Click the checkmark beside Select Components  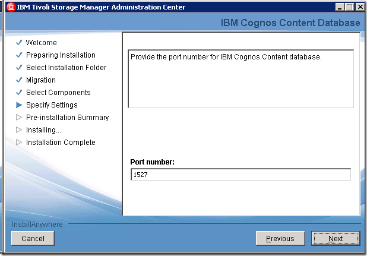[x=19, y=93]
